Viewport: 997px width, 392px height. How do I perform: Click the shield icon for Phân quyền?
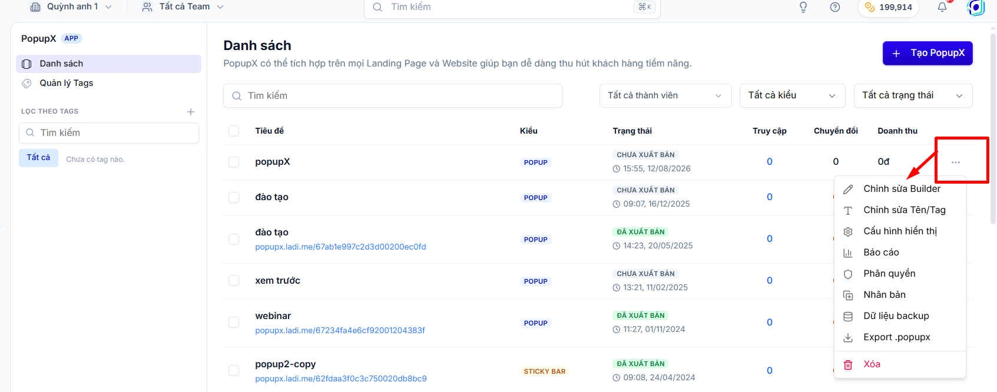(848, 274)
